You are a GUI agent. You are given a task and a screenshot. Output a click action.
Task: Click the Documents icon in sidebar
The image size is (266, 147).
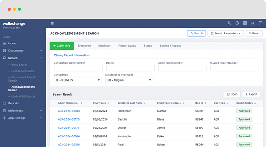click(x=4, y=50)
